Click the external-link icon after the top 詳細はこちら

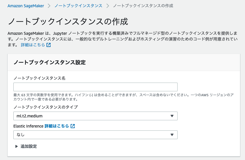point(49,45)
